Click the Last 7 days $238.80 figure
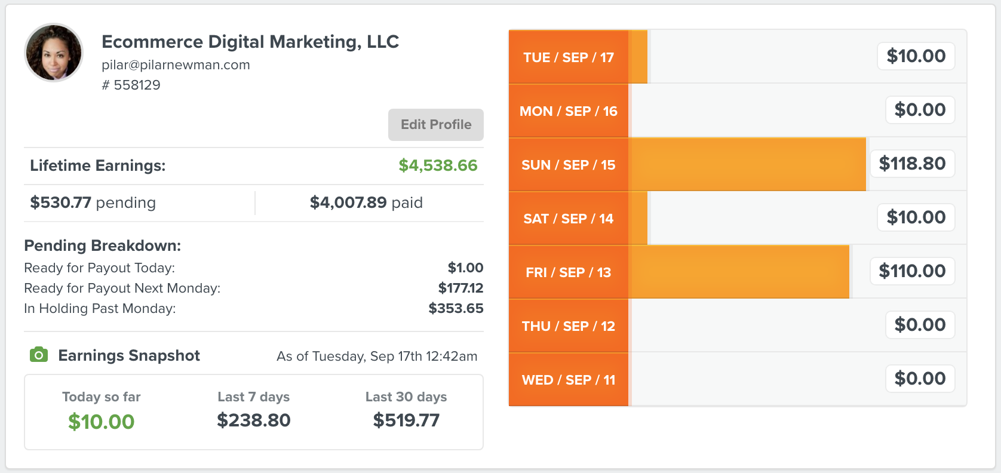Image resolution: width=1001 pixels, height=473 pixels. 254,420
